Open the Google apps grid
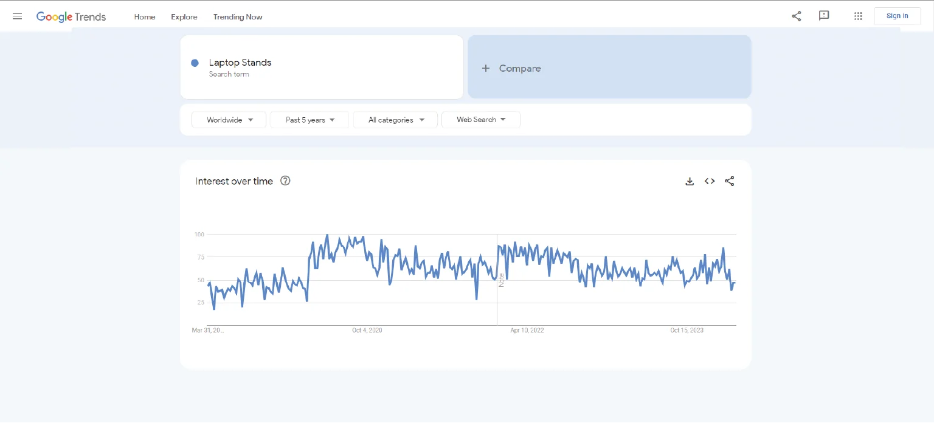Image resolution: width=934 pixels, height=423 pixels. point(858,16)
